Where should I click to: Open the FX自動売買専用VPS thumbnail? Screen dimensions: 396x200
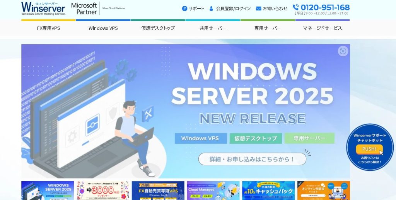click(x=158, y=190)
